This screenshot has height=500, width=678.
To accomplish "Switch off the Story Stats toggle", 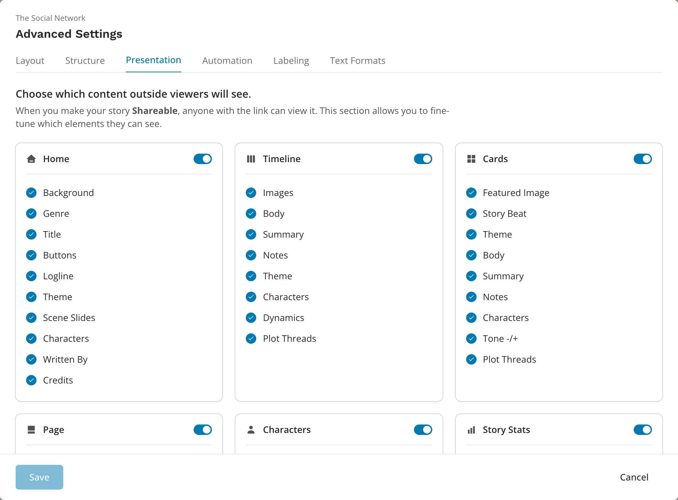I will 643,430.
